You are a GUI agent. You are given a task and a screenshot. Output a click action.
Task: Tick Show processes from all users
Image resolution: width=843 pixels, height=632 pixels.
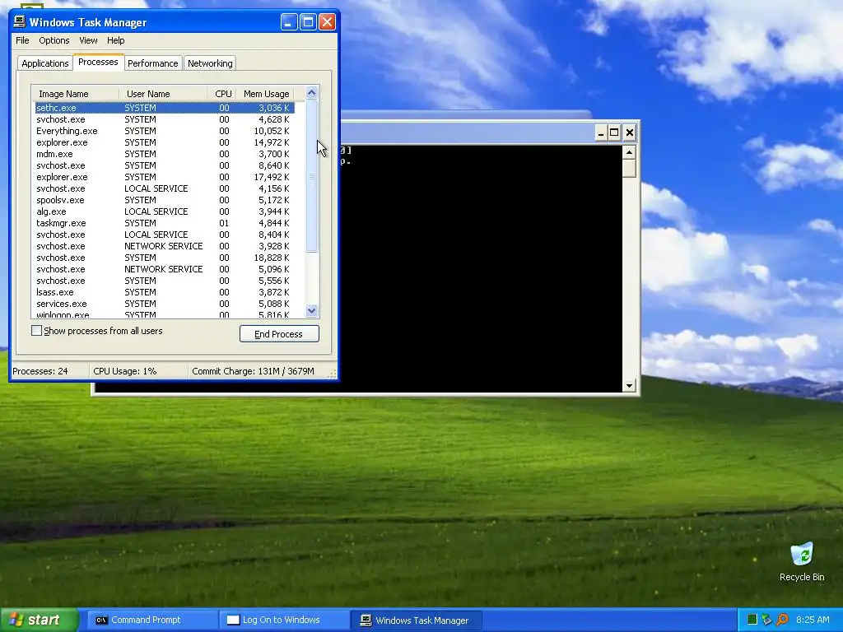(x=36, y=331)
